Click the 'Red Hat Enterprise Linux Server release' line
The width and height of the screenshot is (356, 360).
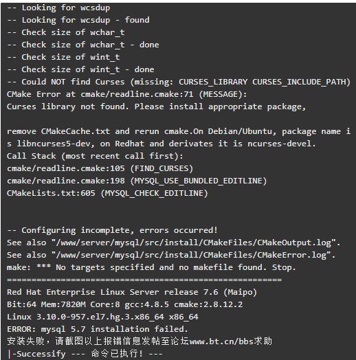click(132, 293)
